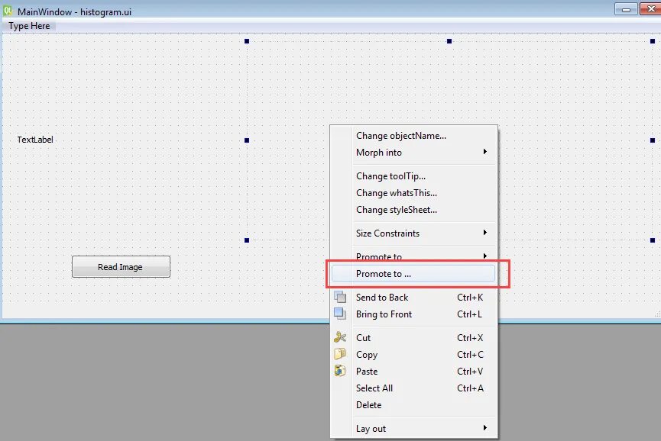The width and height of the screenshot is (661, 441).
Task: Click the top-middle selection handle
Action: 449,41
